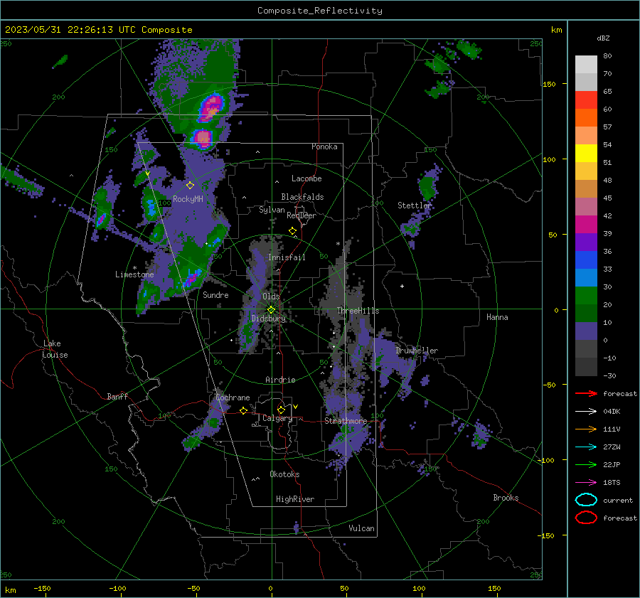The width and height of the screenshot is (640, 598).
Task: Pick the bright green 20-30 dBZ swatch
Action: tap(586, 296)
